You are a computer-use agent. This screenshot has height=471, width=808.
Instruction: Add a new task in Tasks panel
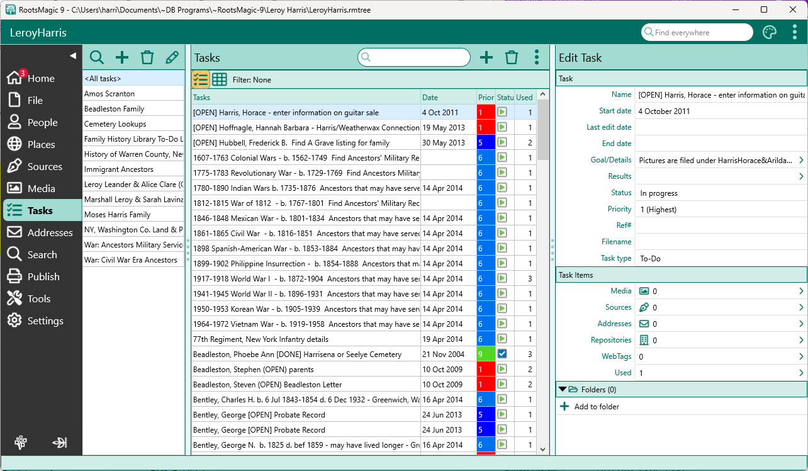(x=486, y=58)
